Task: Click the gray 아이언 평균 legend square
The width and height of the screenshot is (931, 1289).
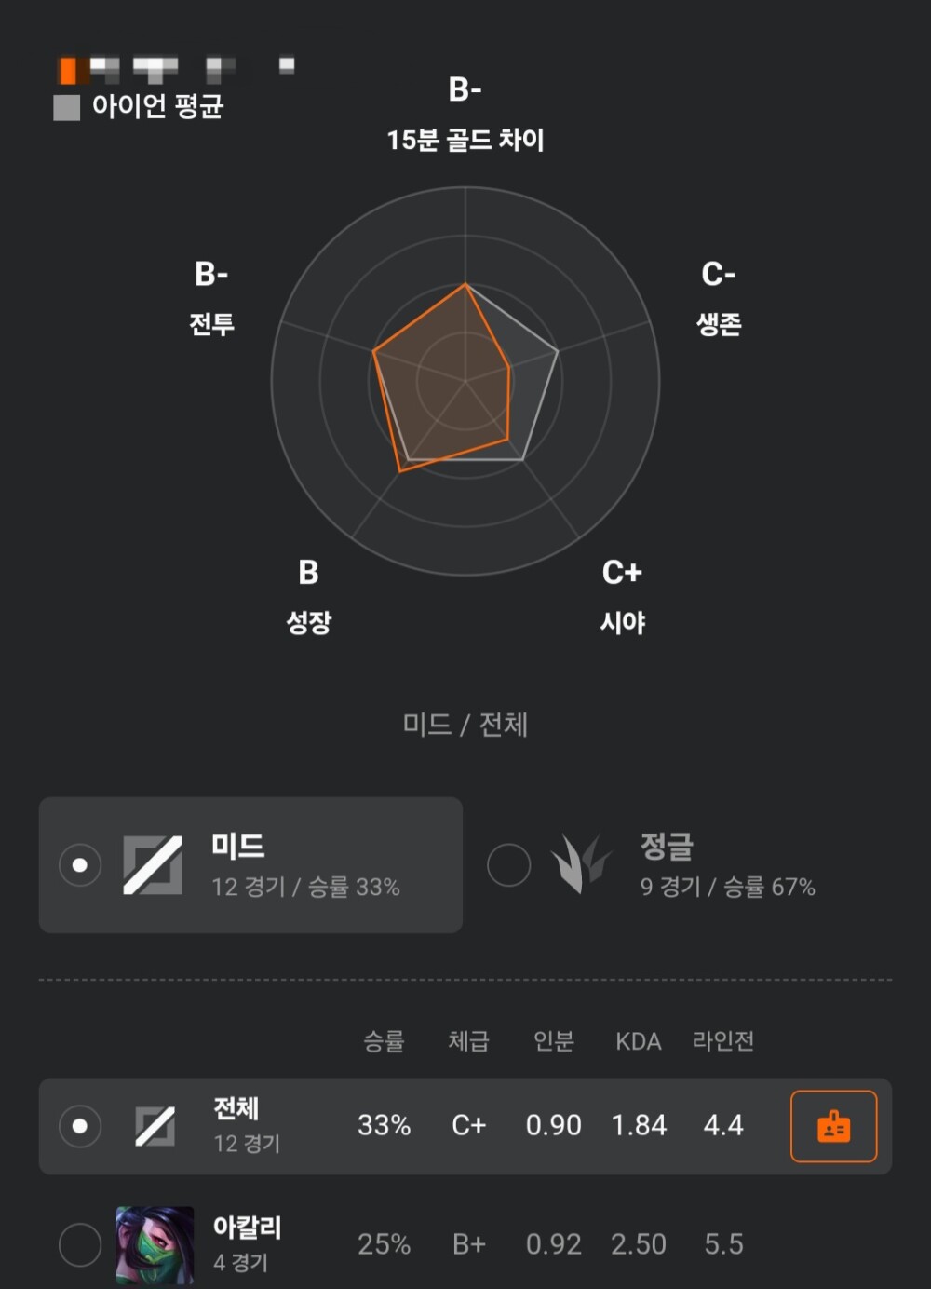Action: tap(66, 107)
